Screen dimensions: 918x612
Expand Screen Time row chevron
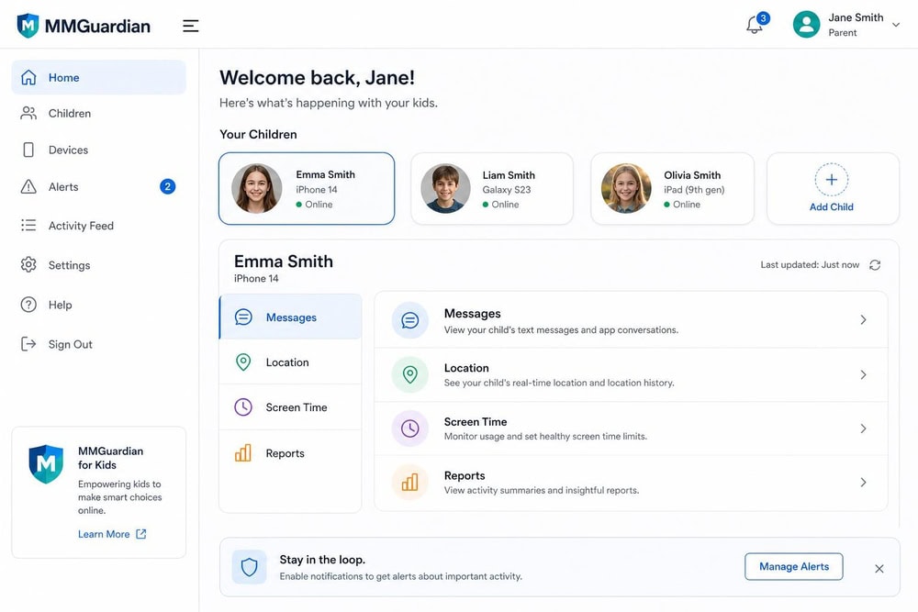pos(863,428)
